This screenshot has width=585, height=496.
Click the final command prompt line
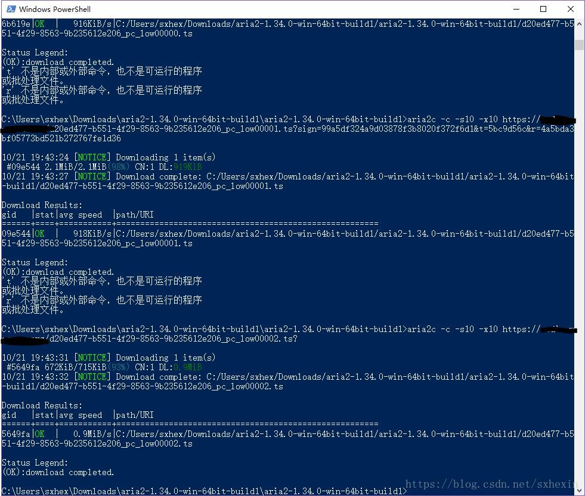[x=205, y=491]
